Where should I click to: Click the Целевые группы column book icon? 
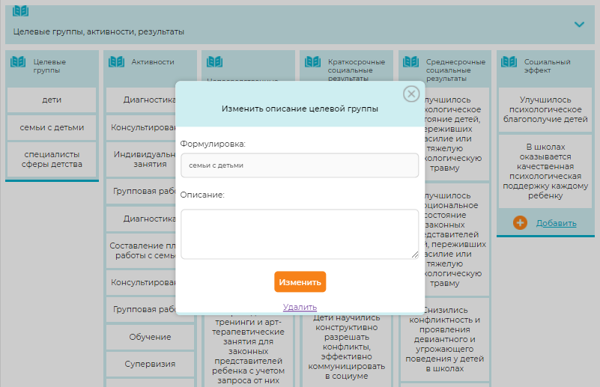(18, 62)
